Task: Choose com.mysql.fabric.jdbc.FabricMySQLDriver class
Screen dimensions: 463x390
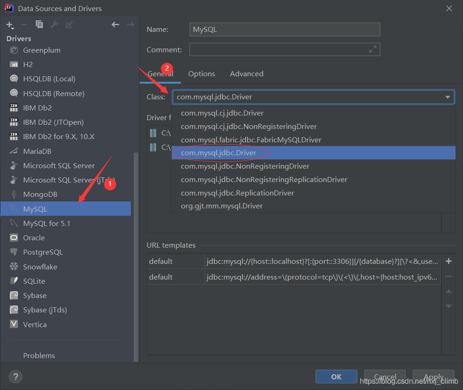Action: pyautogui.click(x=314, y=140)
